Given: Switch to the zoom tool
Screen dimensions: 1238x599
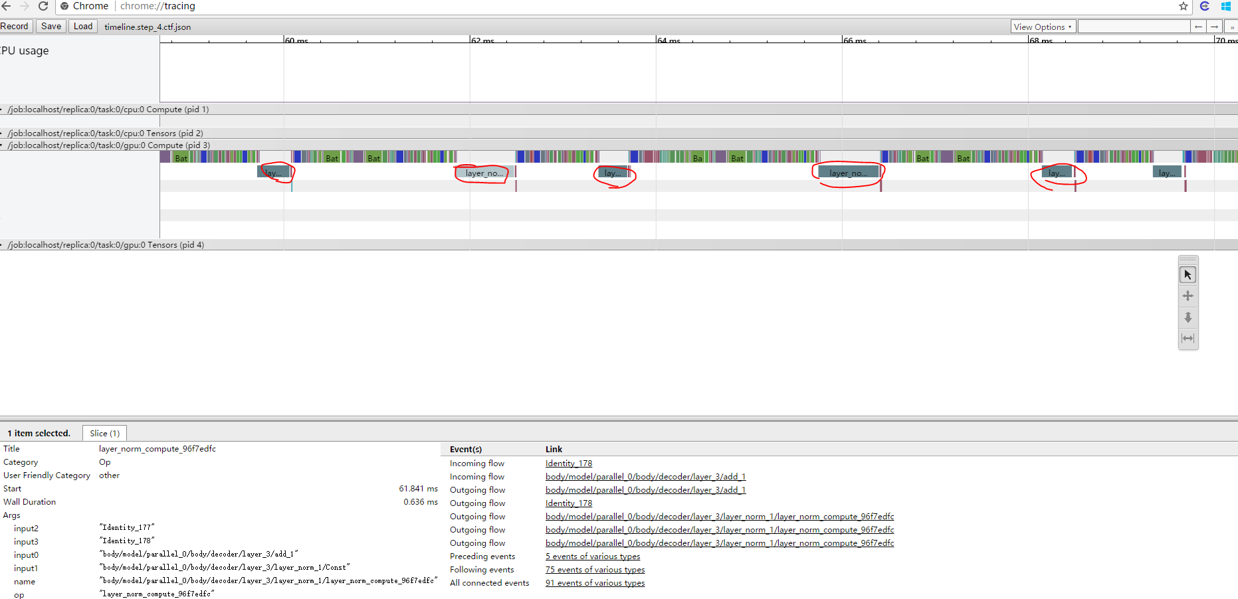Looking at the screenshot, I should point(1188,317).
